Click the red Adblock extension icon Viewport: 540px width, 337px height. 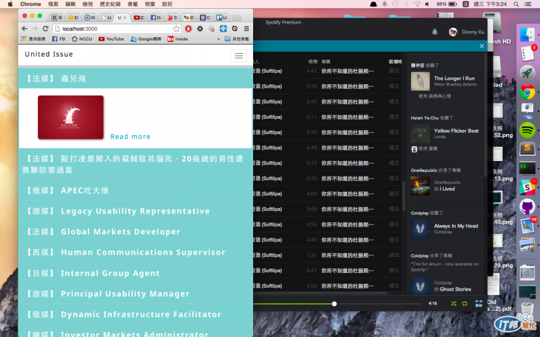point(188,28)
